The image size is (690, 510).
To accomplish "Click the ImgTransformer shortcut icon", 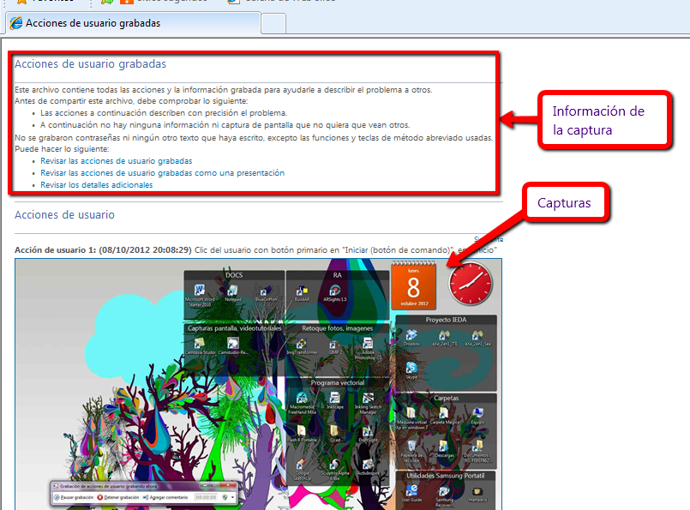I will click(x=302, y=344).
